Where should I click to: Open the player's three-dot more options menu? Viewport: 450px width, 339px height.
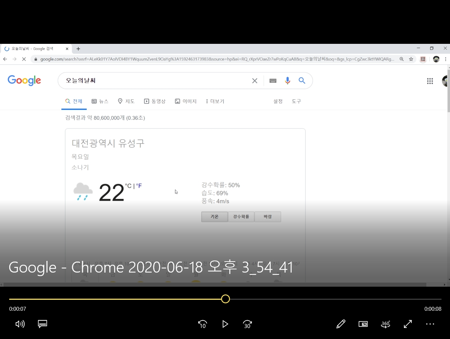430,324
